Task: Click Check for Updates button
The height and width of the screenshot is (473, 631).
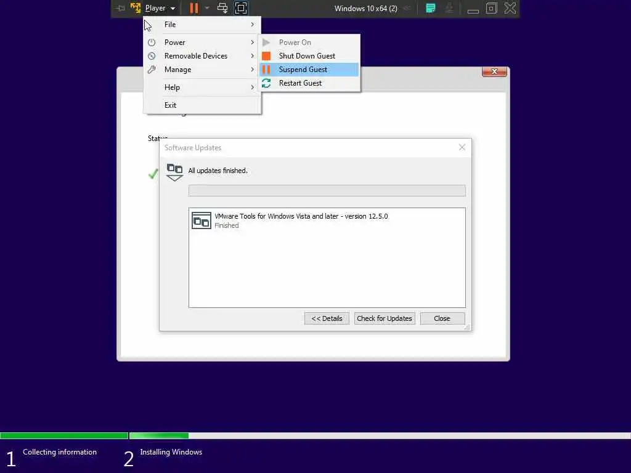Action: pyautogui.click(x=385, y=318)
